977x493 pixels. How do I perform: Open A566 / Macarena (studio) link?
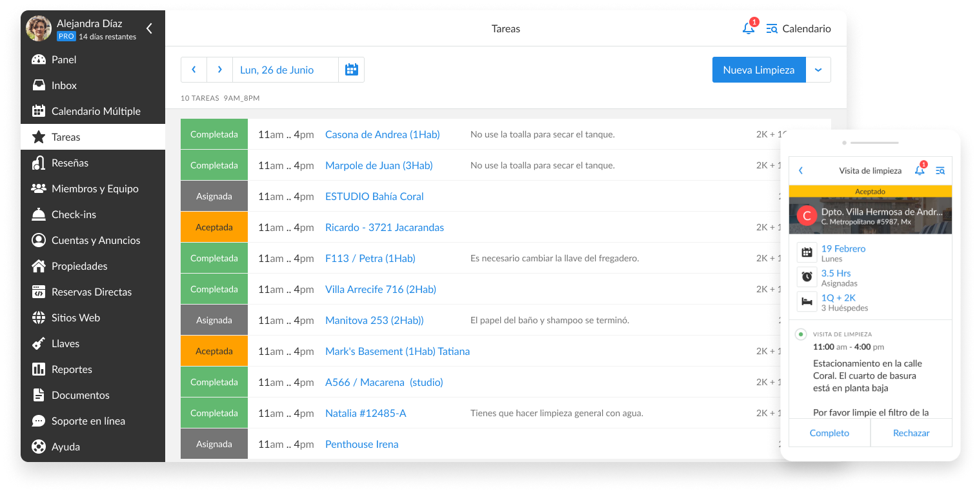coord(384,382)
